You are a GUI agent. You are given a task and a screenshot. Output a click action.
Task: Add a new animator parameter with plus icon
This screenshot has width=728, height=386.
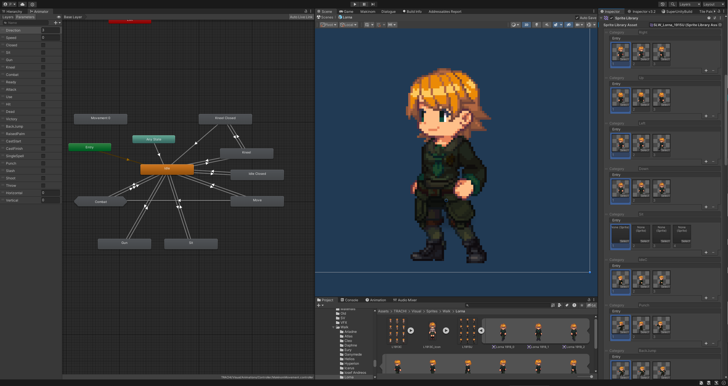pyautogui.click(x=56, y=23)
